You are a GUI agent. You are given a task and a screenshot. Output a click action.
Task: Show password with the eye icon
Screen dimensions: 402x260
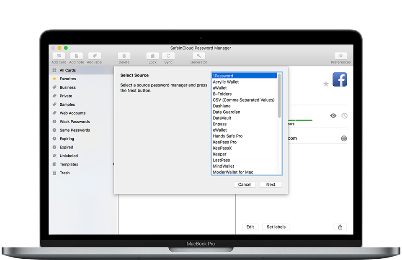(x=333, y=116)
